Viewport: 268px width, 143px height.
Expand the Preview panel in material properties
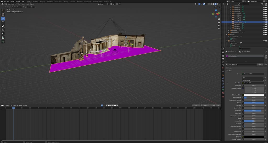point(230,68)
